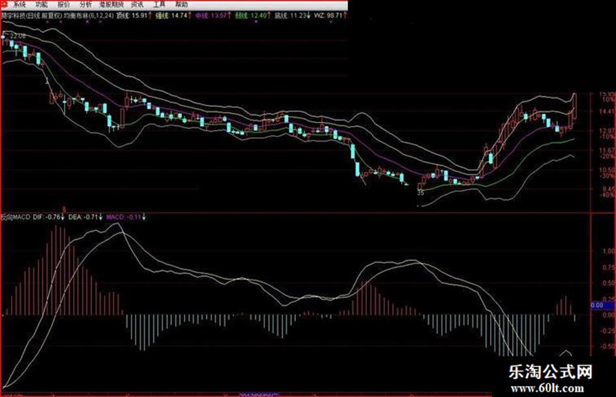Select the 均衡布林(6,12,24) indicator label
This screenshot has height=397, width=616.
coord(89,16)
